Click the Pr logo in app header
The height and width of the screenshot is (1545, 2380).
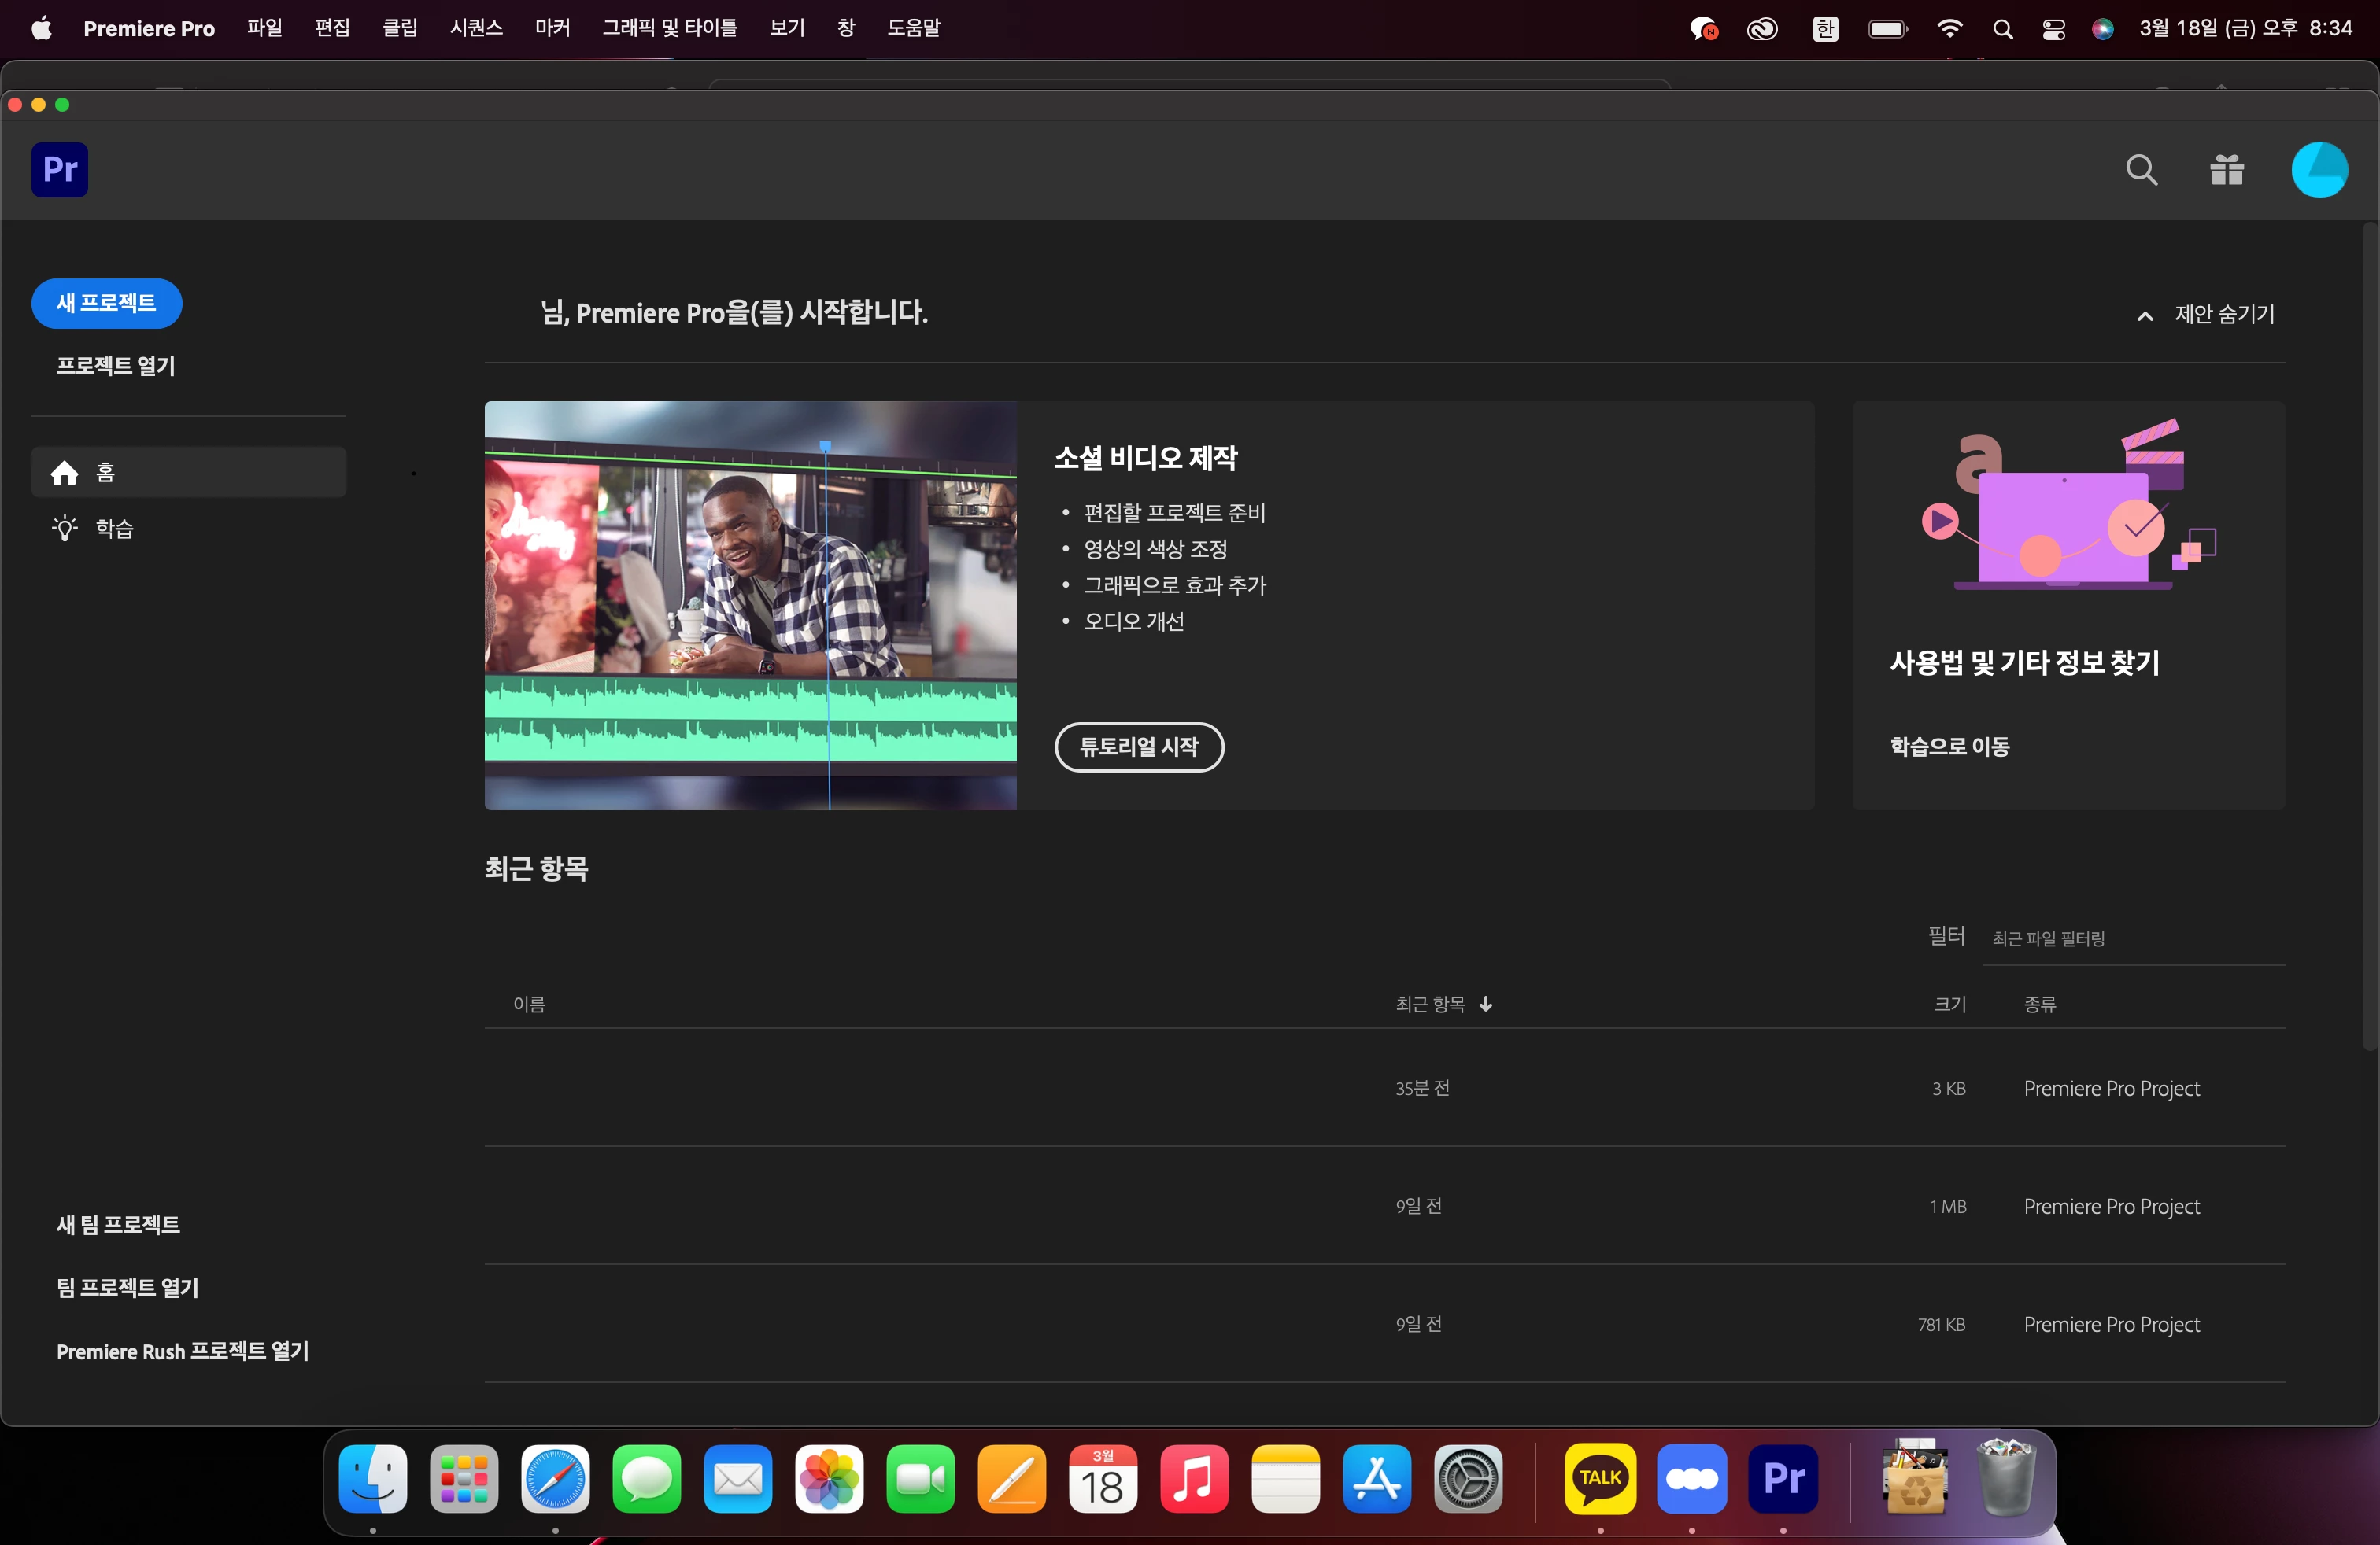pos(60,170)
